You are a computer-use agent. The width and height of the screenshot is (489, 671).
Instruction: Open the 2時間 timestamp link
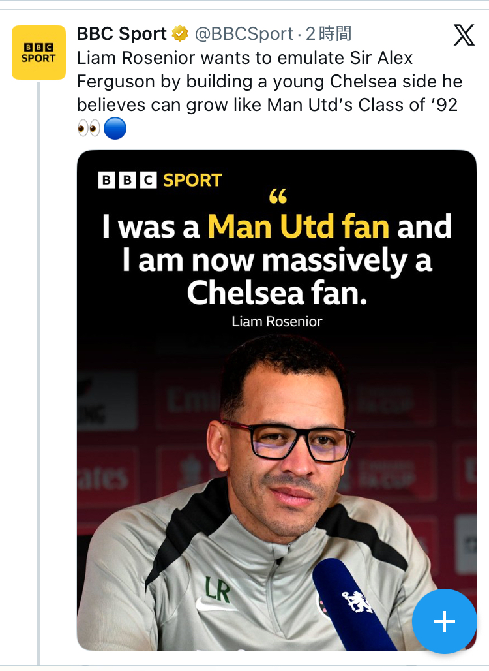tap(329, 33)
